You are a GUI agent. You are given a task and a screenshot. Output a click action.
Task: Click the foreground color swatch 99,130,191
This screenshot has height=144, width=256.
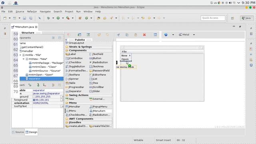point(34,100)
